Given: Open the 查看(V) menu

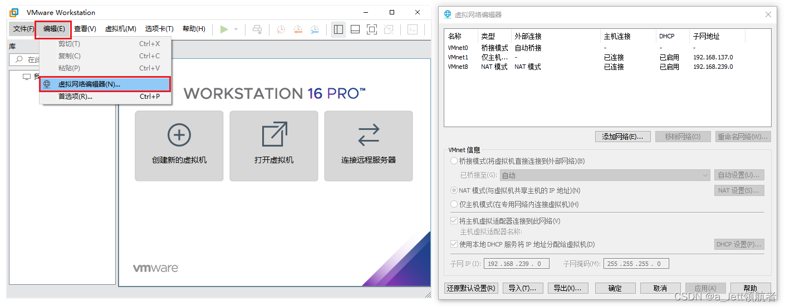Looking at the screenshot, I should (x=85, y=29).
